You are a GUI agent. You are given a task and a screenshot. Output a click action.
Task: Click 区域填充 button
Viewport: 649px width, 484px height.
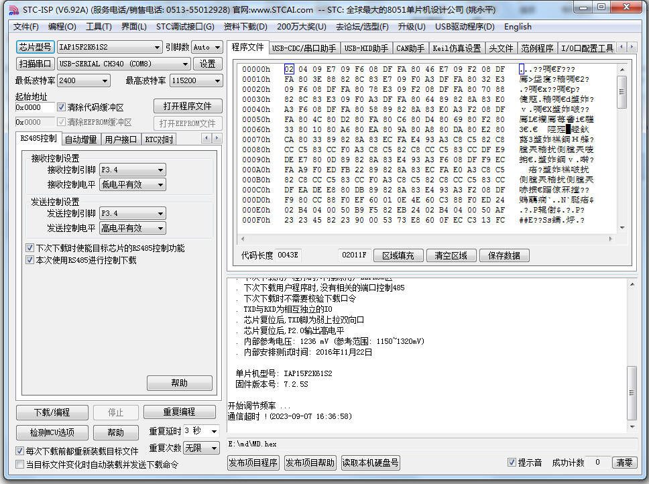point(398,255)
